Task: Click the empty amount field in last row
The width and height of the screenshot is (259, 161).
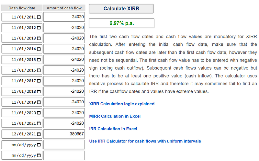Action: [x=64, y=155]
